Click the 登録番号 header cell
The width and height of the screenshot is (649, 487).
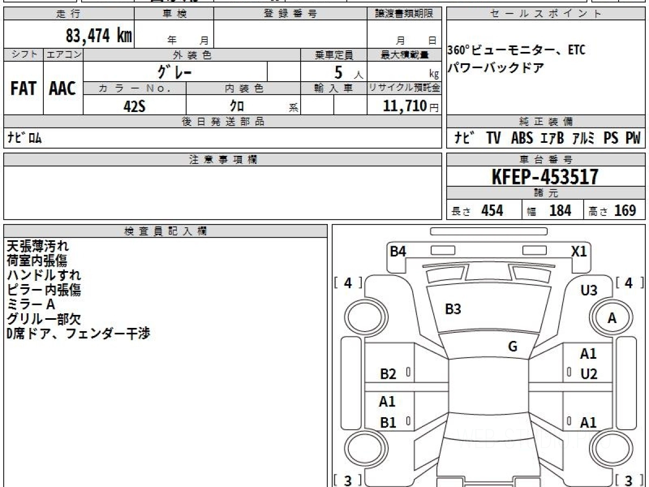pyautogui.click(x=290, y=15)
